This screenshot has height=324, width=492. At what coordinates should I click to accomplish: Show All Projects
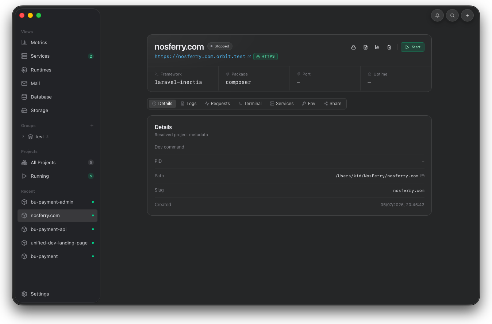tap(58, 162)
